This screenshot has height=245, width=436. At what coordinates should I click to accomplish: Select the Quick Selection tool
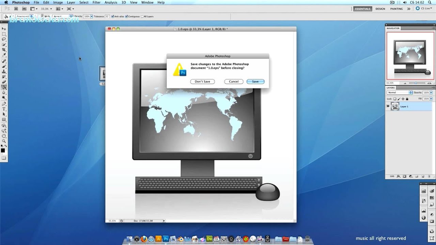[x=4, y=45]
